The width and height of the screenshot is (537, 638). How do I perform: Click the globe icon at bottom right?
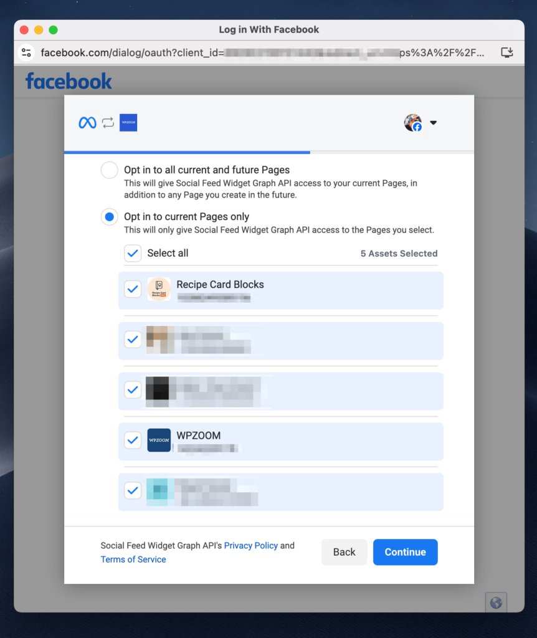coord(496,602)
